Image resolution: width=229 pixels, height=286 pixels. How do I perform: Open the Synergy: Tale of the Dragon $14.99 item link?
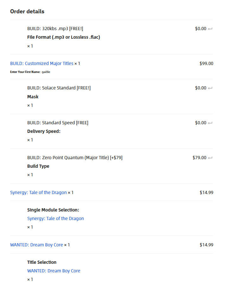[x=38, y=192]
